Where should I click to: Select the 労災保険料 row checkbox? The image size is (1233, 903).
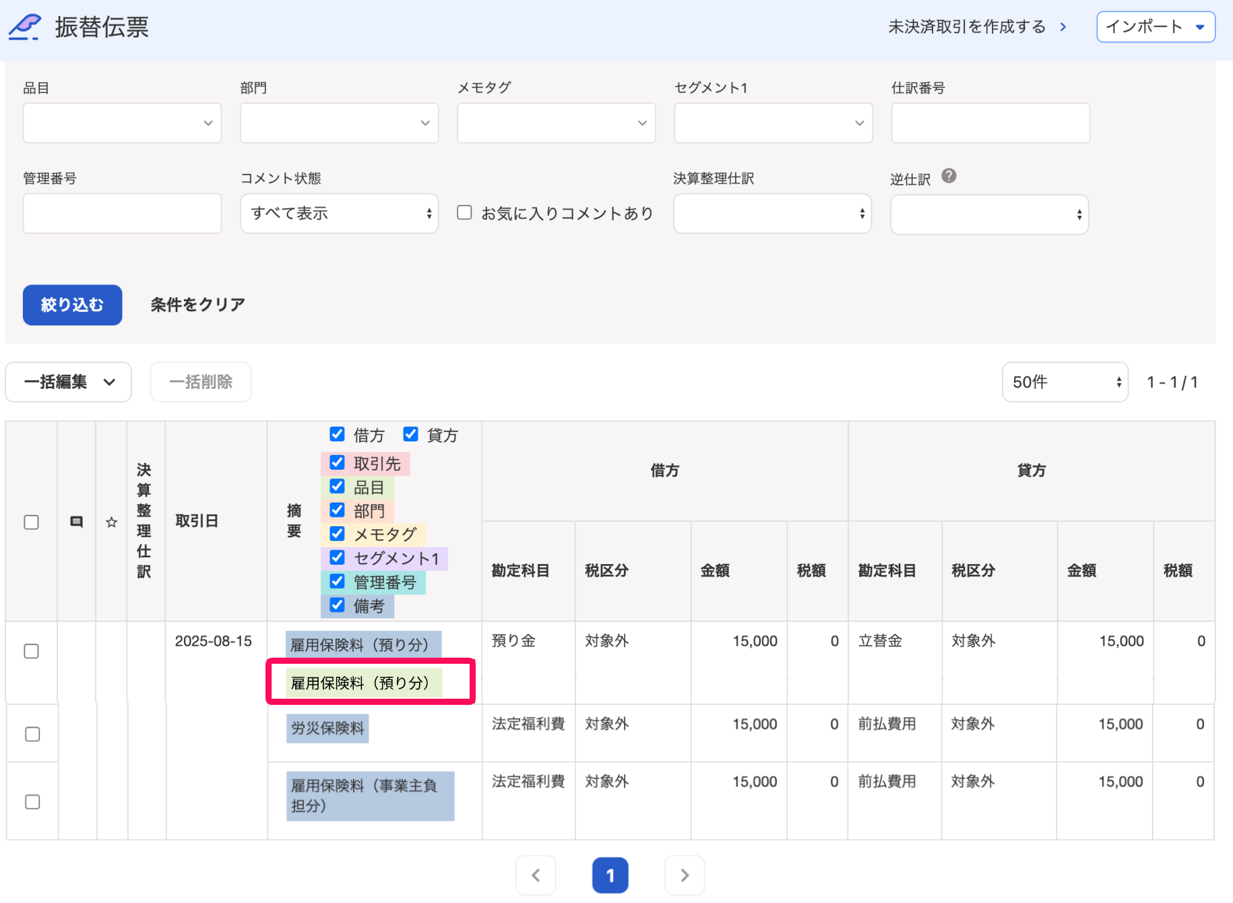[32, 734]
